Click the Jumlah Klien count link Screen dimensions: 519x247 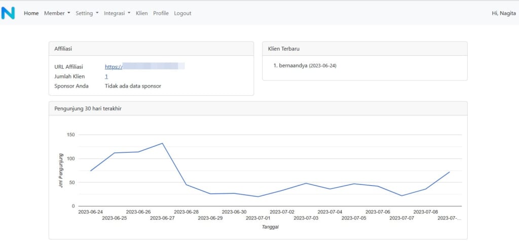click(x=106, y=76)
